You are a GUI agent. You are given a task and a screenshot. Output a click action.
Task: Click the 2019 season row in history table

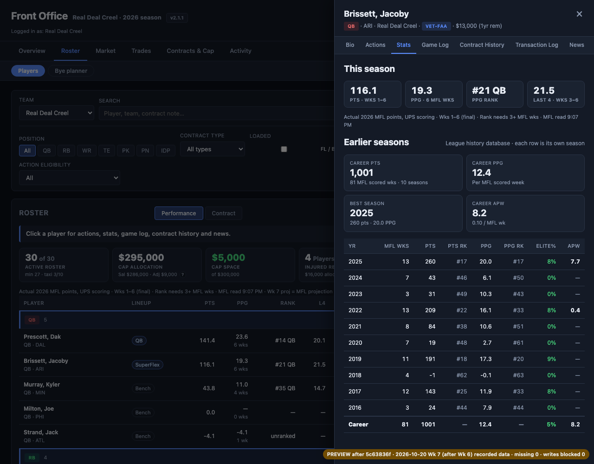pyautogui.click(x=464, y=359)
